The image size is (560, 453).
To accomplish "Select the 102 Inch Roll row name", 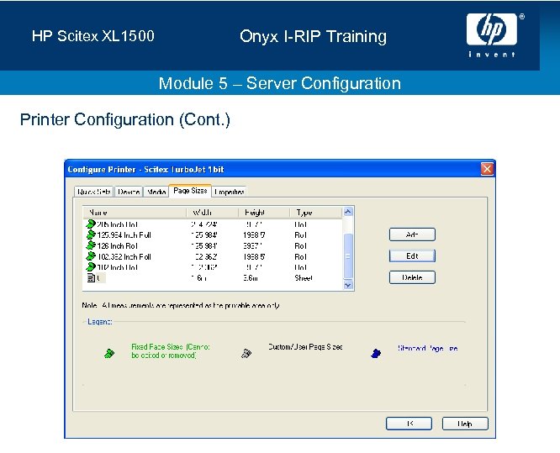I will click(117, 267).
